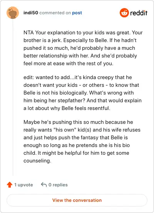Click the "0 replies" label
Viewport: 154px width, 213px height.
pos(58,185)
